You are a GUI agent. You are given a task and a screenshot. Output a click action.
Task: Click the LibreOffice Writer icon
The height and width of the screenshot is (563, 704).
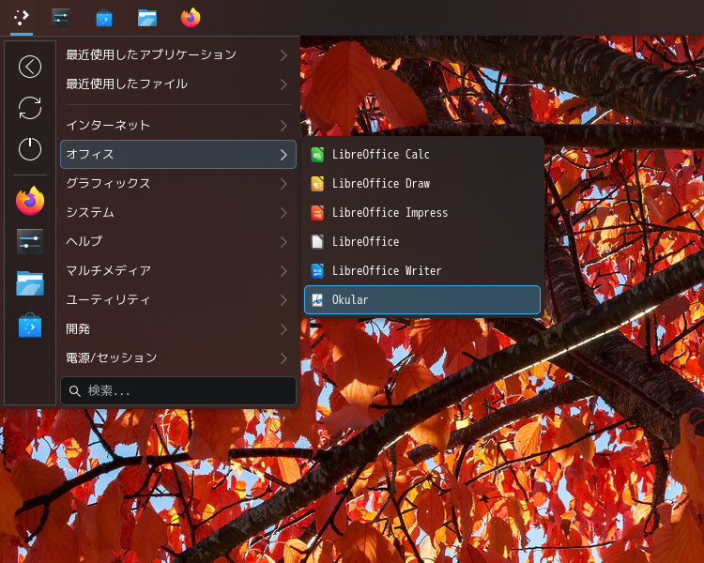click(317, 271)
